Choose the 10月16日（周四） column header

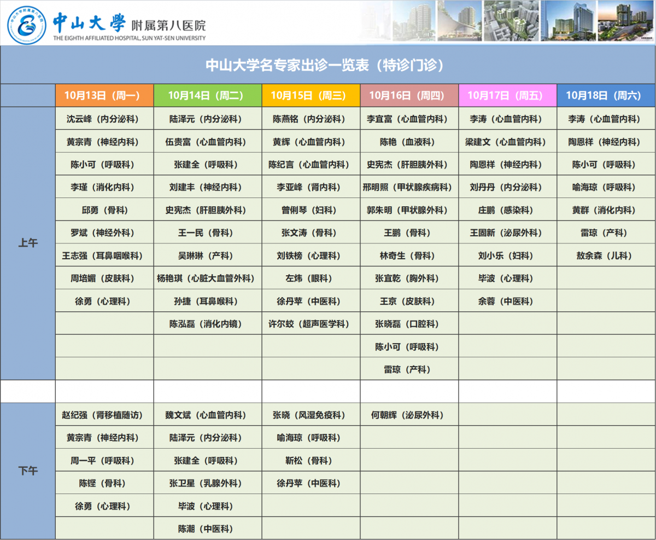(409, 96)
